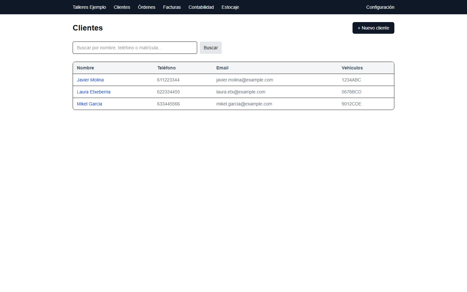Click the Buscar button
Image resolution: width=467 pixels, height=292 pixels.
pyautogui.click(x=211, y=48)
